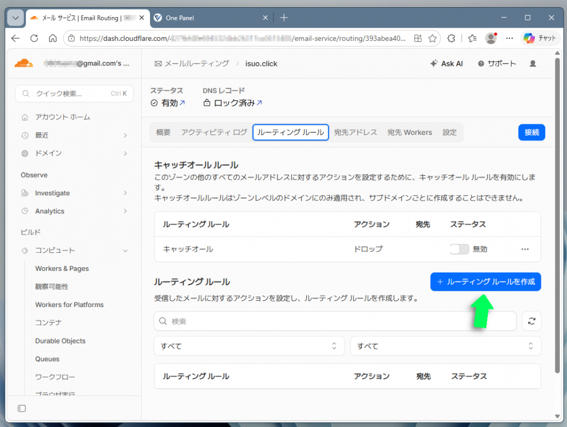Open Queues in sidebar
567x427 pixels.
pos(47,359)
